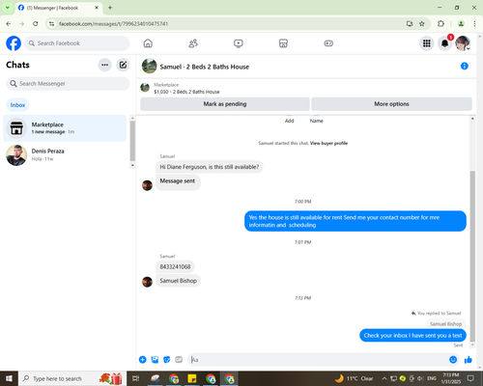Click the Samuel Bishop message bubble
This screenshot has width=483, height=386.
click(179, 281)
